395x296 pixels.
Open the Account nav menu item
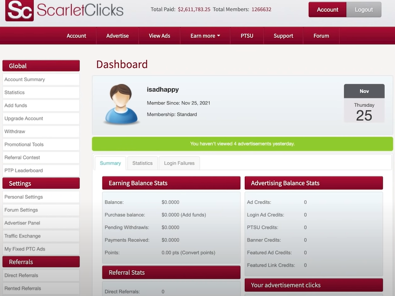(x=77, y=36)
